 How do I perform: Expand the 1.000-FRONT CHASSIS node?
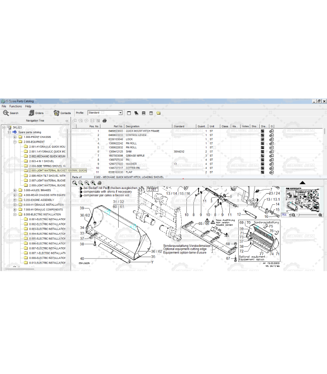click(15, 137)
